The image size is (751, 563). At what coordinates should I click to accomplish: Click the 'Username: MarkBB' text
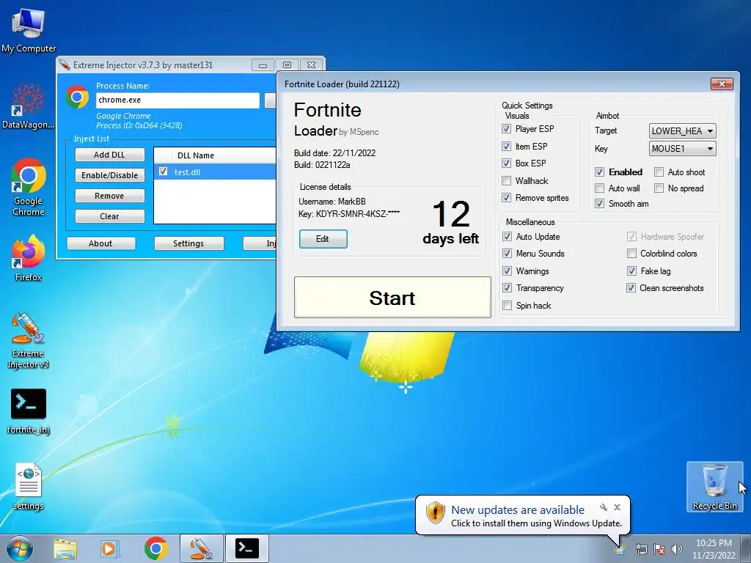pyautogui.click(x=332, y=202)
